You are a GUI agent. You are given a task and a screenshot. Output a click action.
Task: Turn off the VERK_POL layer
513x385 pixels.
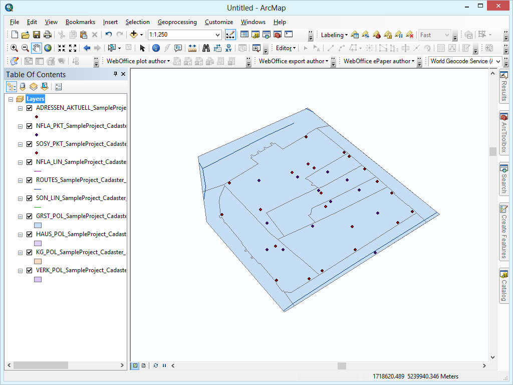tap(29, 270)
